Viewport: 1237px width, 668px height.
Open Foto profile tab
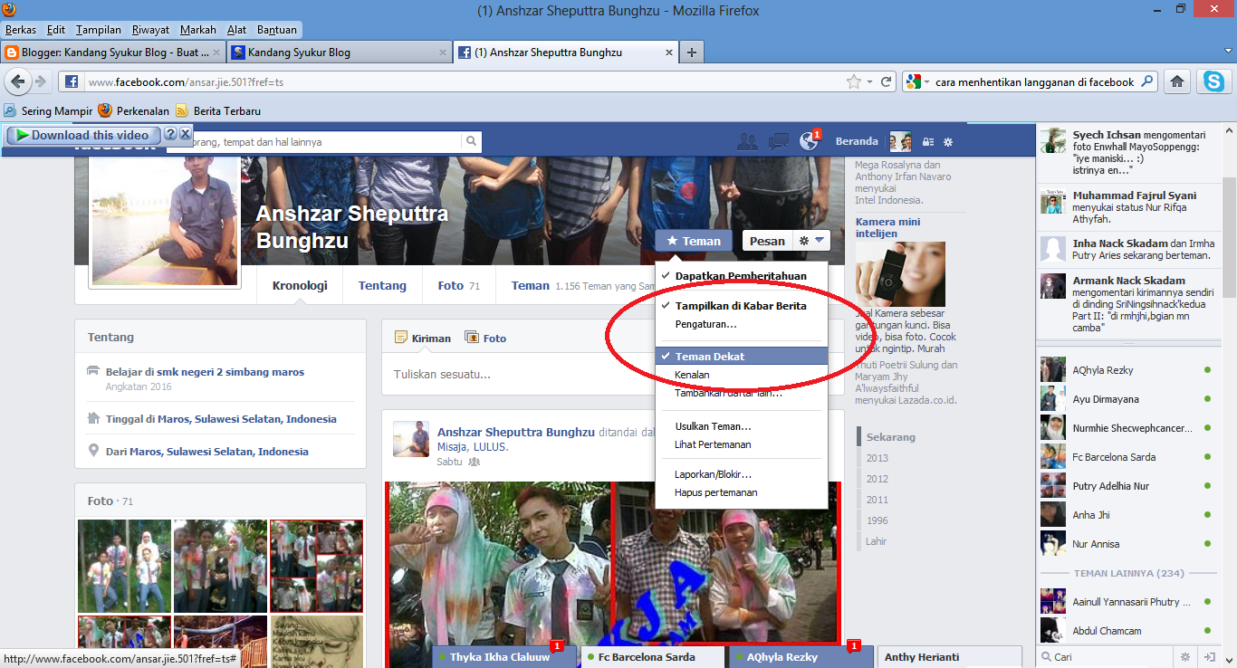click(458, 285)
